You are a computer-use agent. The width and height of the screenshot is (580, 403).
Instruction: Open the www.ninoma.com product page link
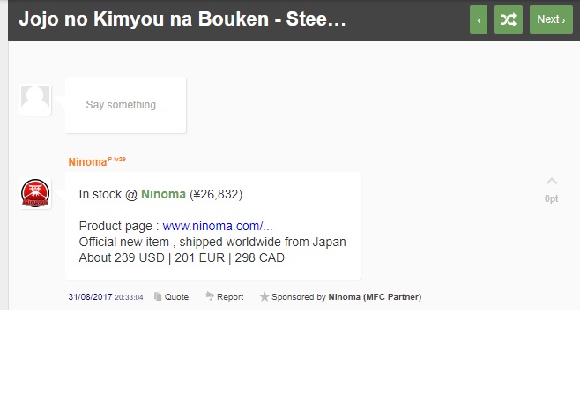tap(218, 226)
